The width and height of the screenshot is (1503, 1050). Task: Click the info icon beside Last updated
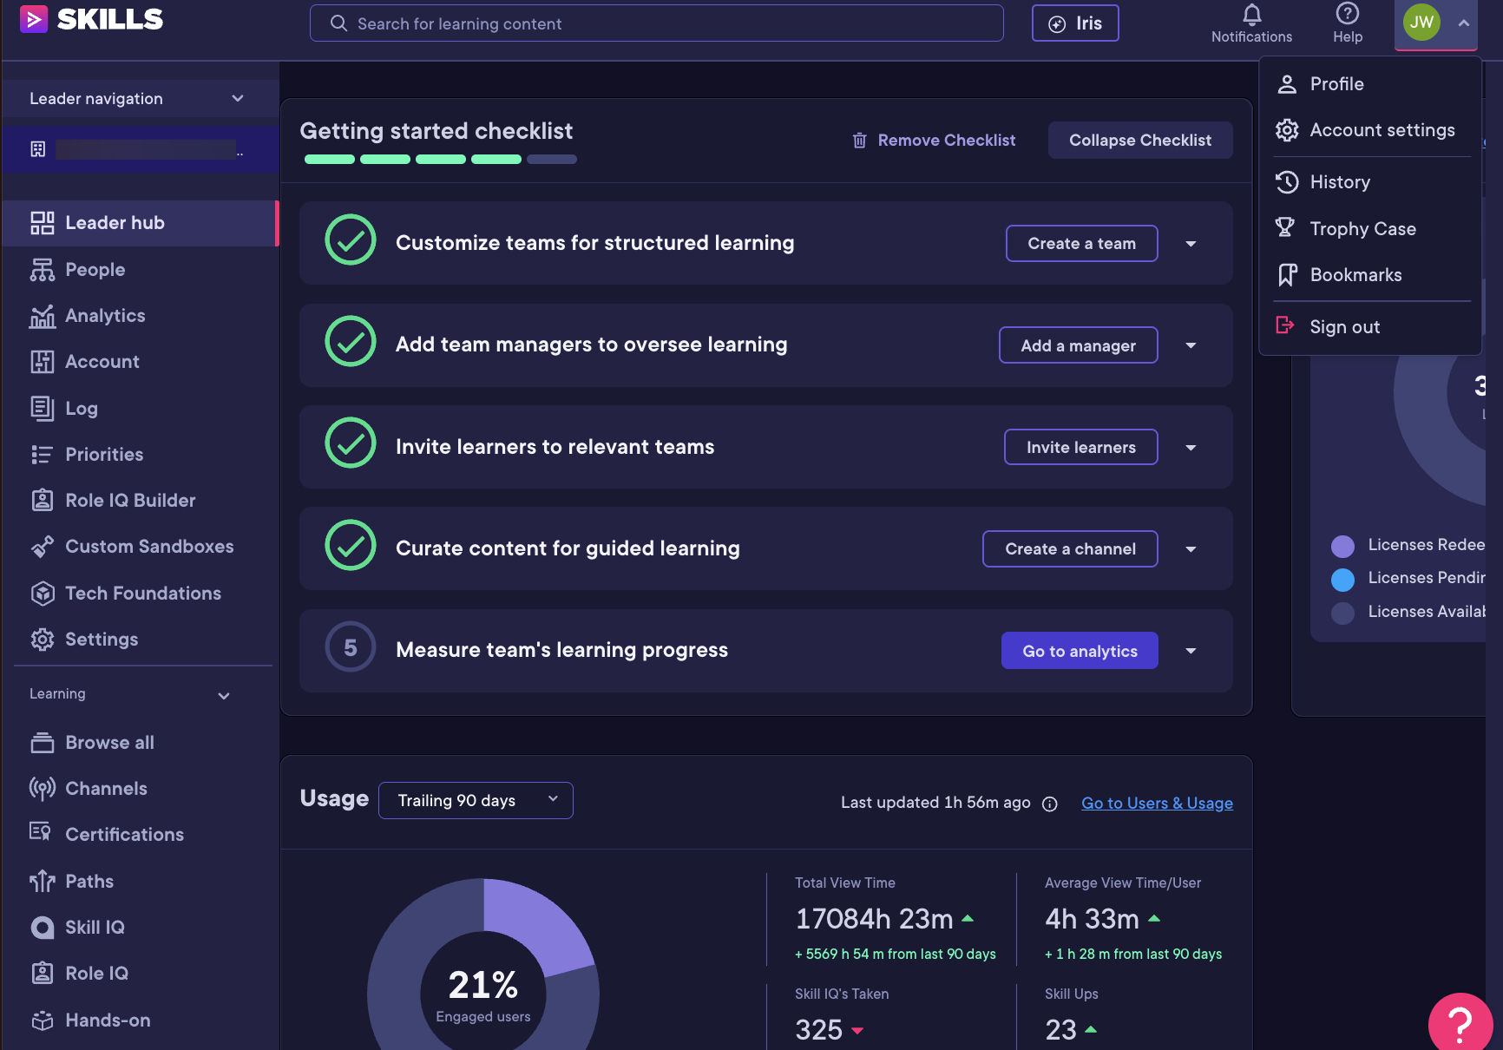1049,804
